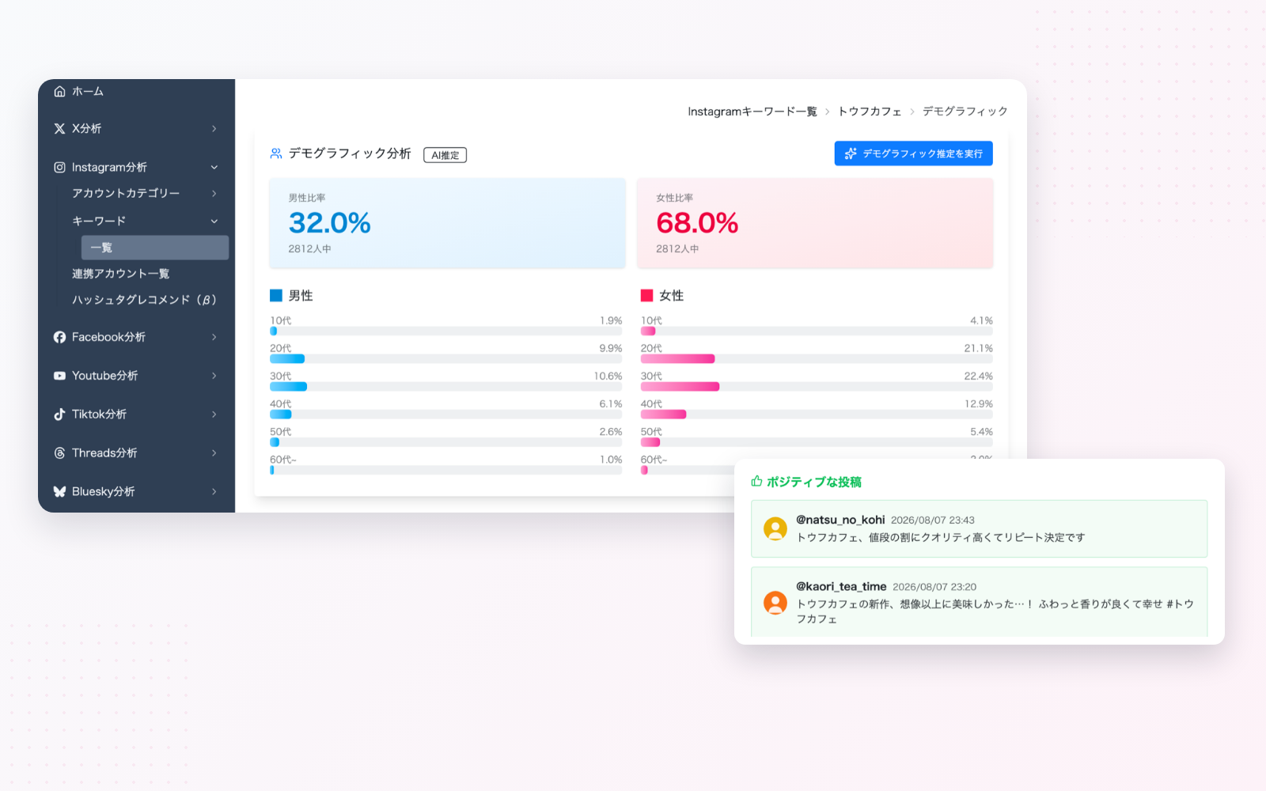The width and height of the screenshot is (1266, 791).
Task: Open the Instagram分析 menu label
Action: click(x=109, y=167)
